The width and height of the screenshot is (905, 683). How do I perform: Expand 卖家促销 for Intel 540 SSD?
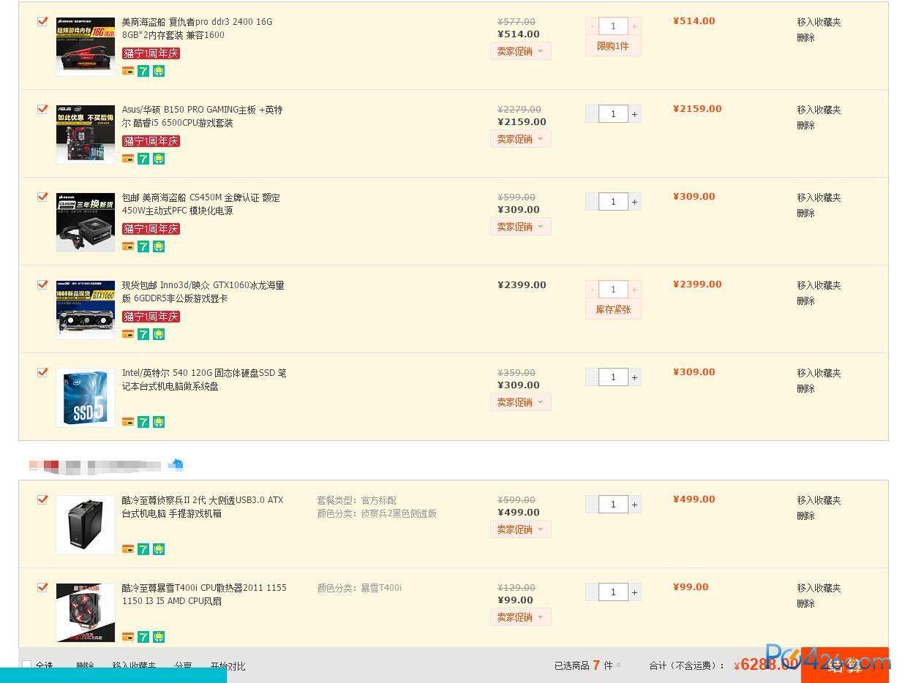click(x=520, y=402)
